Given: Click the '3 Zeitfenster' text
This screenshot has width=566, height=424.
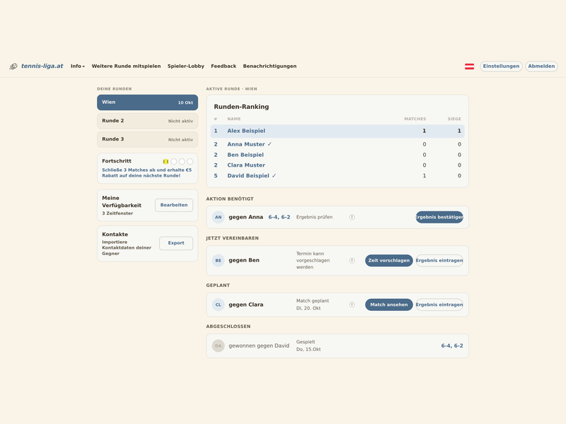Looking at the screenshot, I should coord(117,213).
